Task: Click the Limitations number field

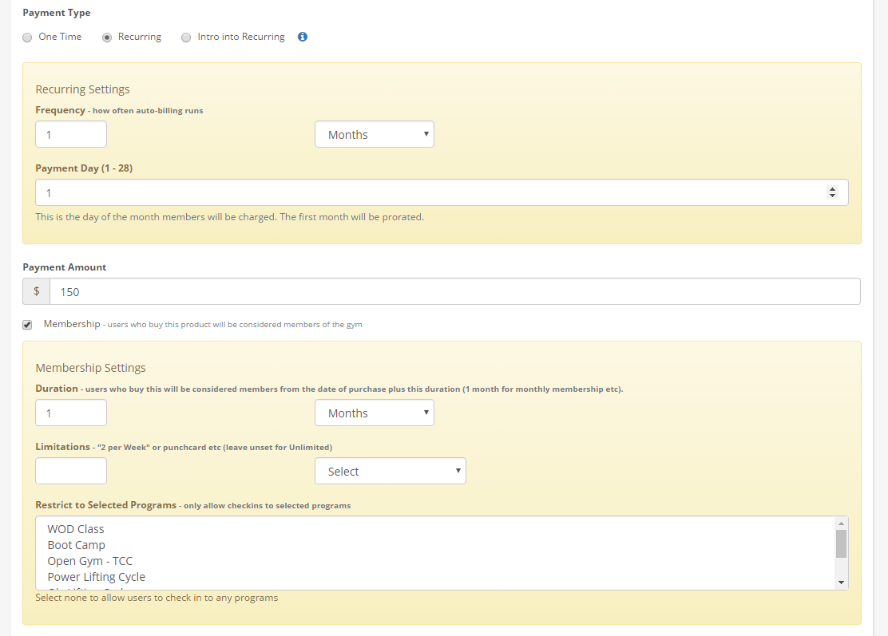Action: tap(71, 471)
